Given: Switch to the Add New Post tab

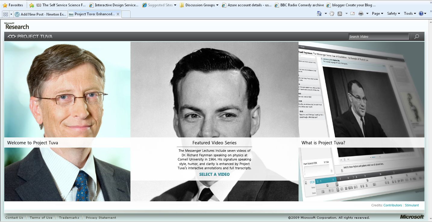Looking at the screenshot, I should (41, 14).
